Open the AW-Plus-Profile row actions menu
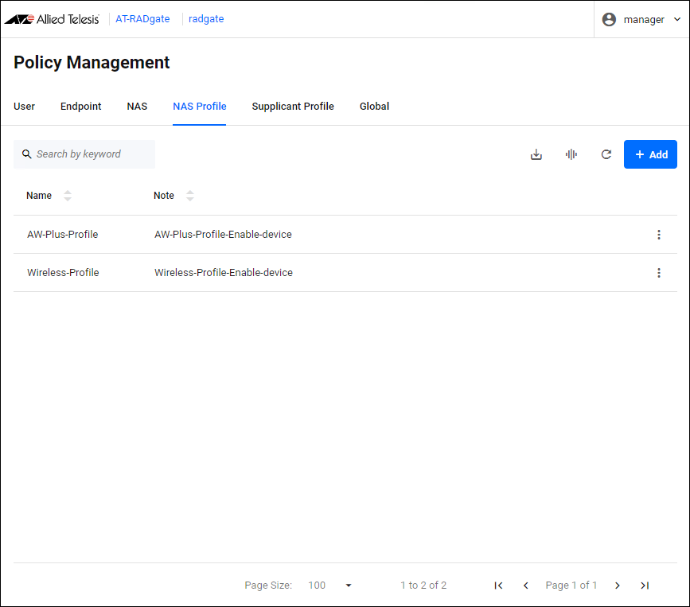Image resolution: width=690 pixels, height=607 pixels. (658, 235)
